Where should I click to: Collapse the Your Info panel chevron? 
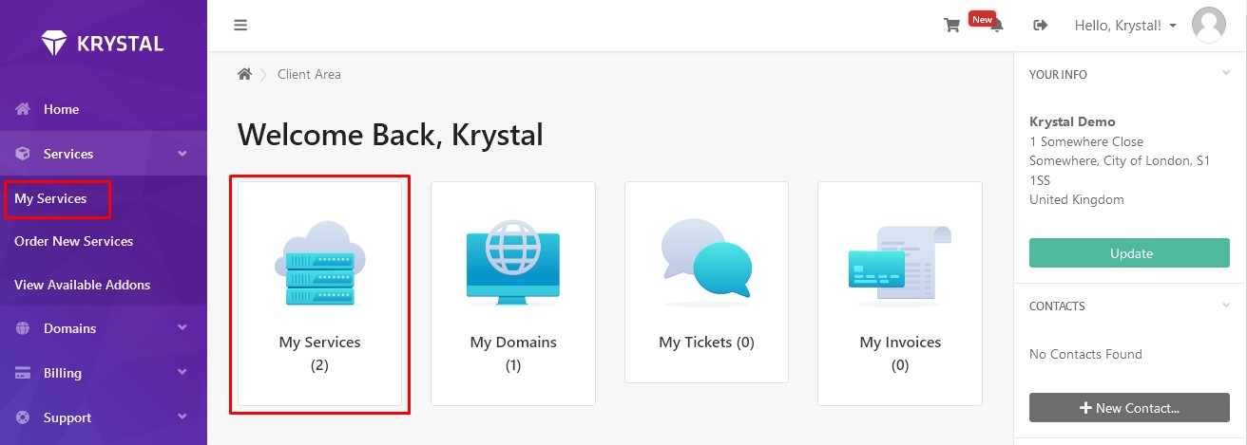coord(1226,73)
